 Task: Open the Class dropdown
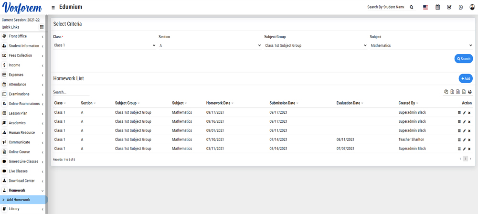point(105,45)
